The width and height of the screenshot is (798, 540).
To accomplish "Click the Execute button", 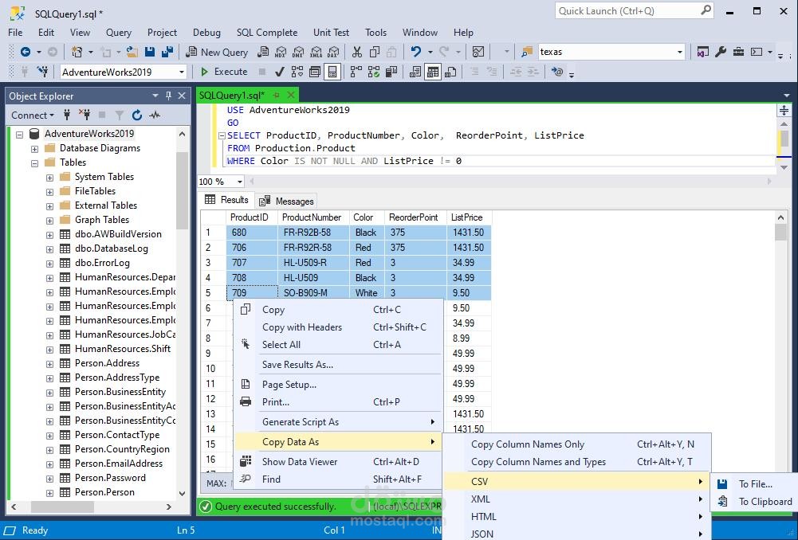I will point(224,72).
